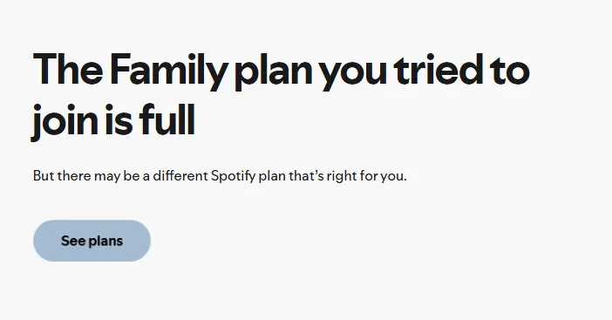612x320 pixels.
Task: Select the heading about the full Family plan
Action: [x=281, y=95]
